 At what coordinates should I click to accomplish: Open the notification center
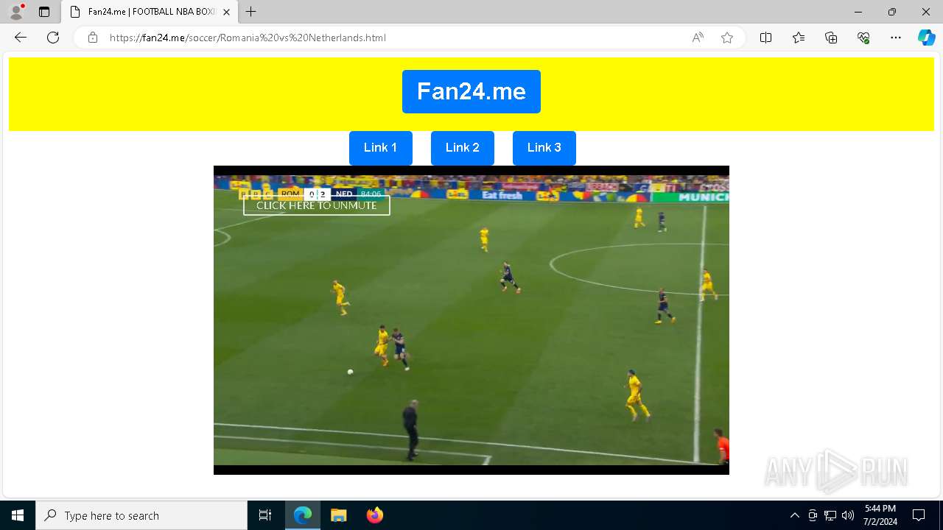[x=919, y=515]
